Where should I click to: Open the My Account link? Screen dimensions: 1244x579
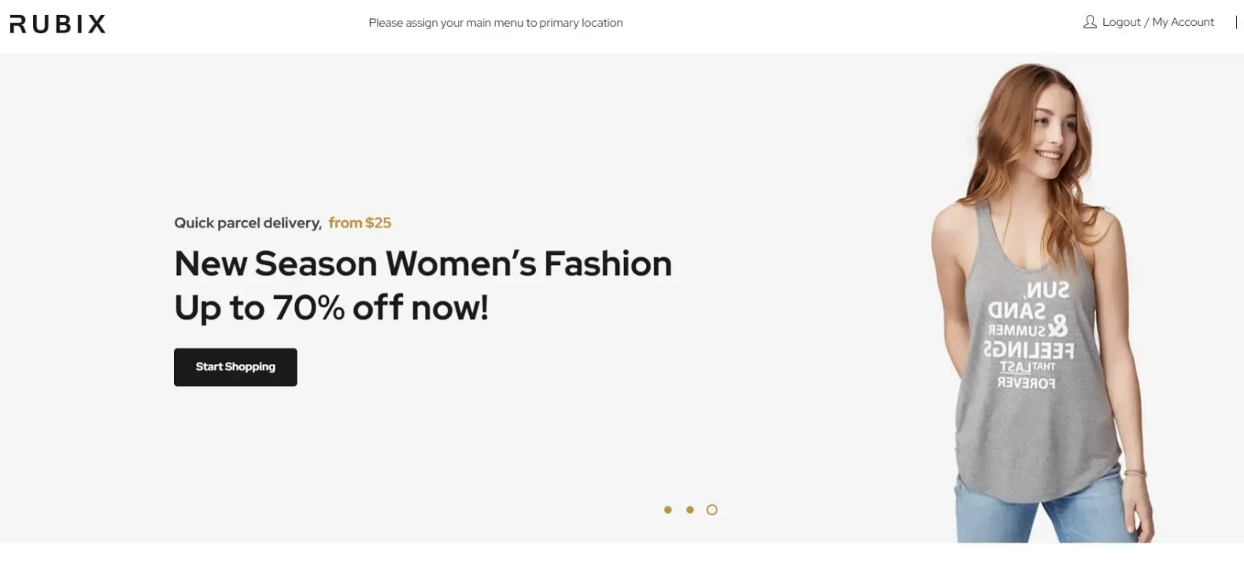(x=1183, y=22)
